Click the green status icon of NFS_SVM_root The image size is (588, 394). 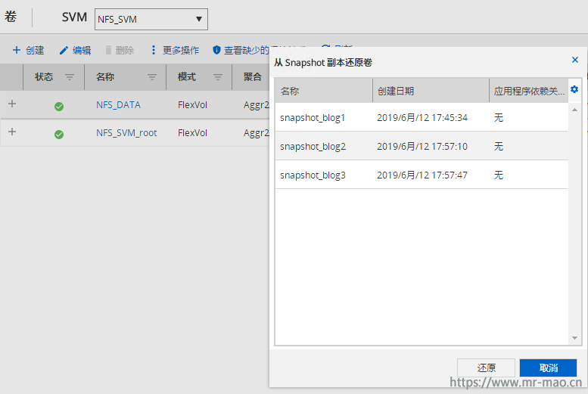[x=59, y=134]
